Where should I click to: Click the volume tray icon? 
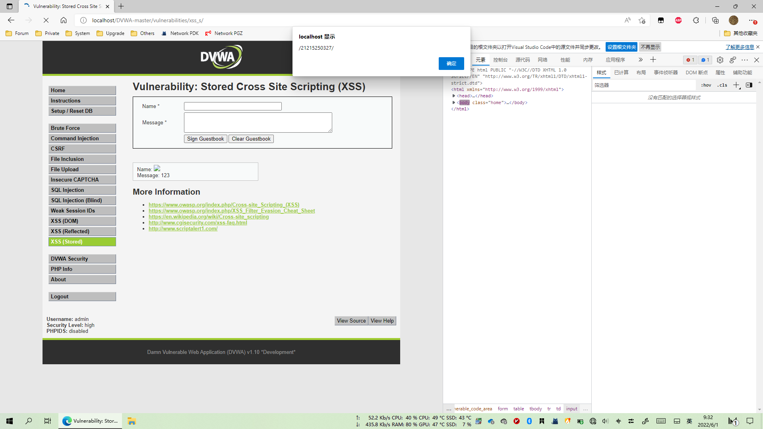tap(605, 421)
